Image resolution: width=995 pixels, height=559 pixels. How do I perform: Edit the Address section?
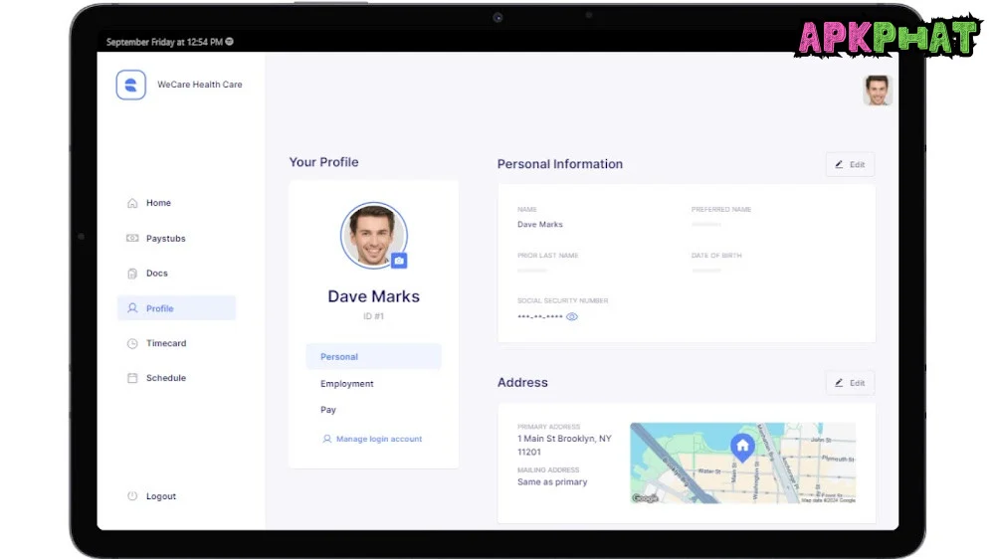tap(850, 383)
